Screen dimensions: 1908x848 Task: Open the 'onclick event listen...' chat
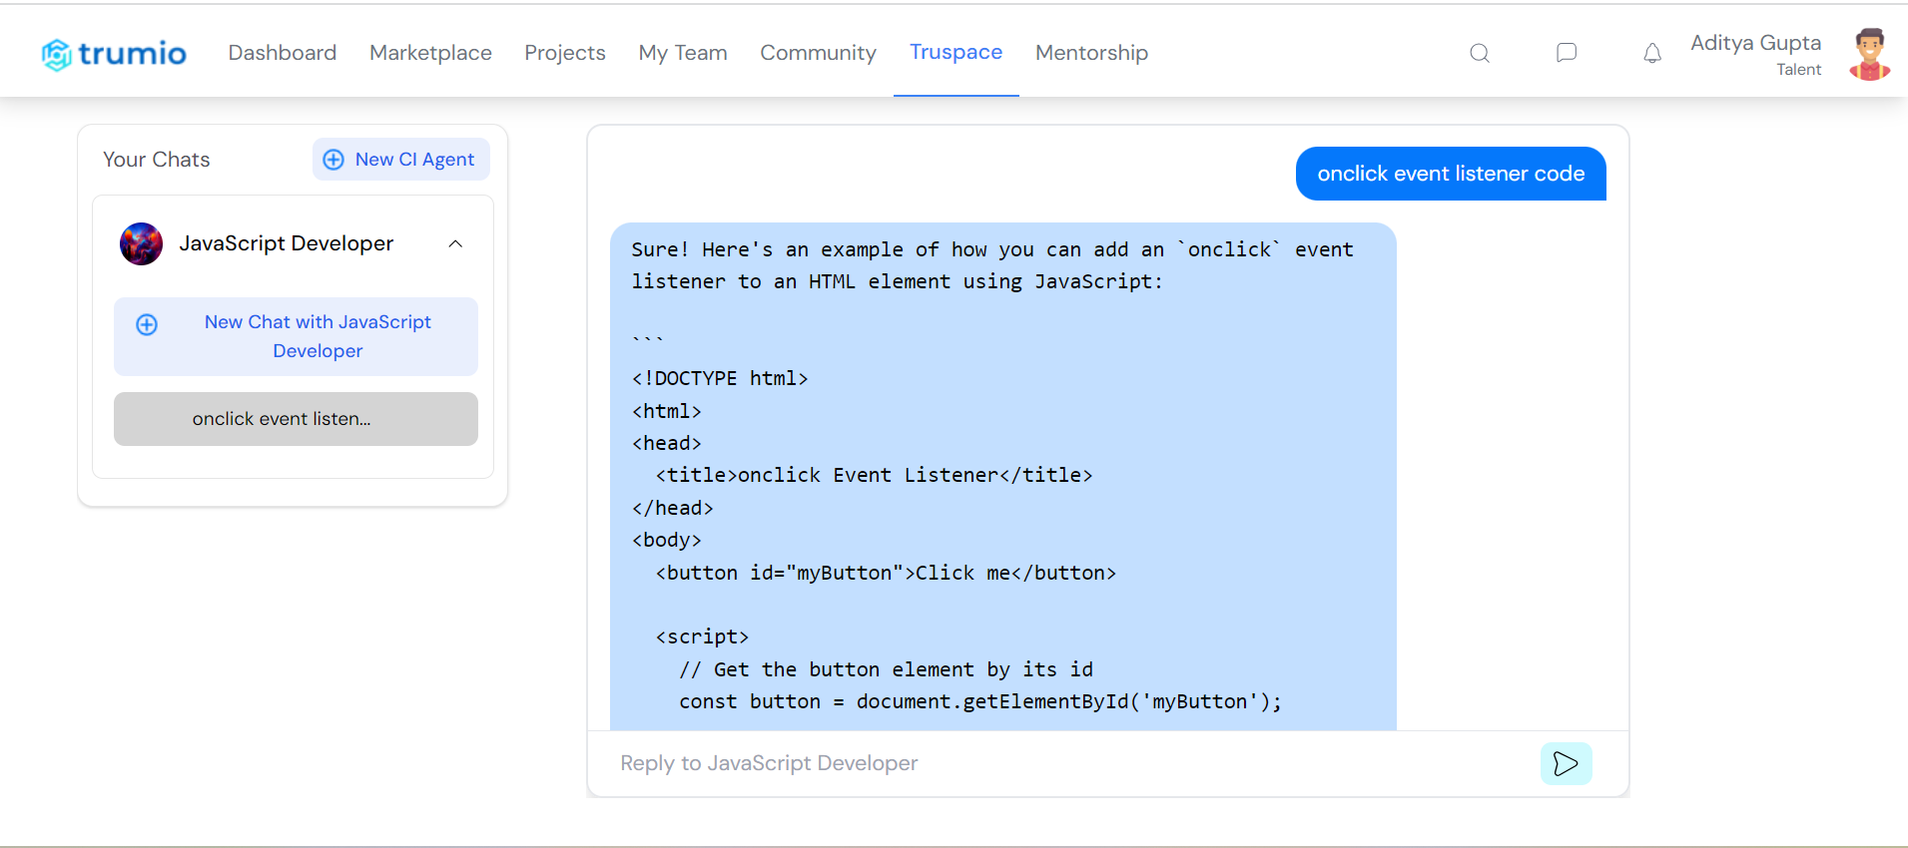click(x=296, y=419)
